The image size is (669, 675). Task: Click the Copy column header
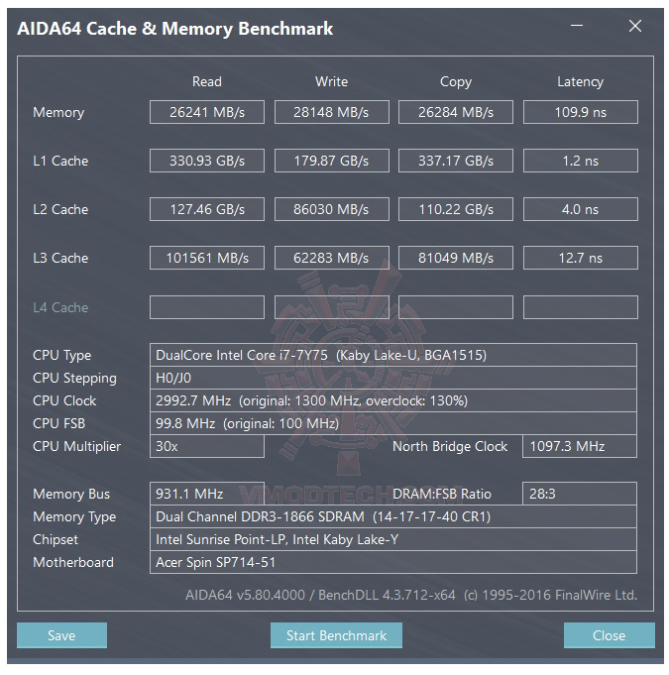tap(456, 82)
